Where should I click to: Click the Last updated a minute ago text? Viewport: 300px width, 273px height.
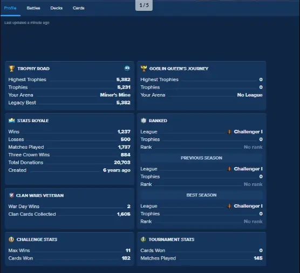click(27, 23)
